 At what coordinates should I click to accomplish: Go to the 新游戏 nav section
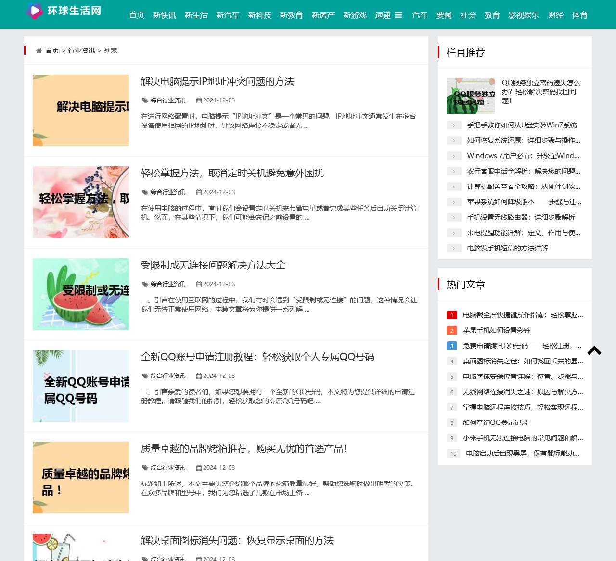355,15
